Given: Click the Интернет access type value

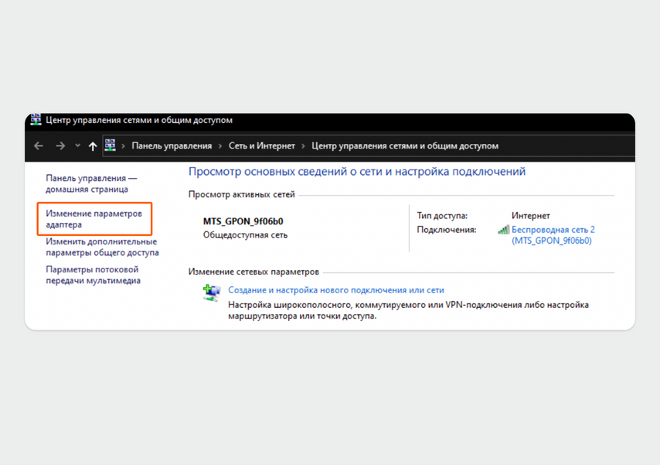Looking at the screenshot, I should (x=531, y=216).
